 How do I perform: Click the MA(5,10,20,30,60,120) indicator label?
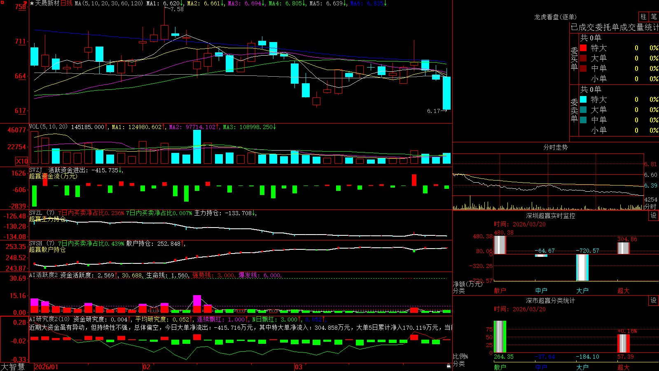(109, 3)
